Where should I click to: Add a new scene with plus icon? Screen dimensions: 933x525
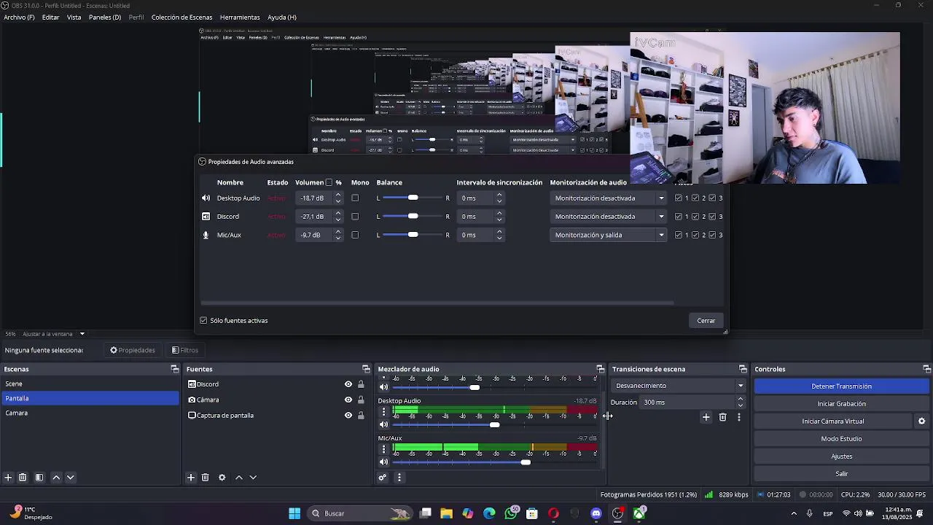click(8, 478)
